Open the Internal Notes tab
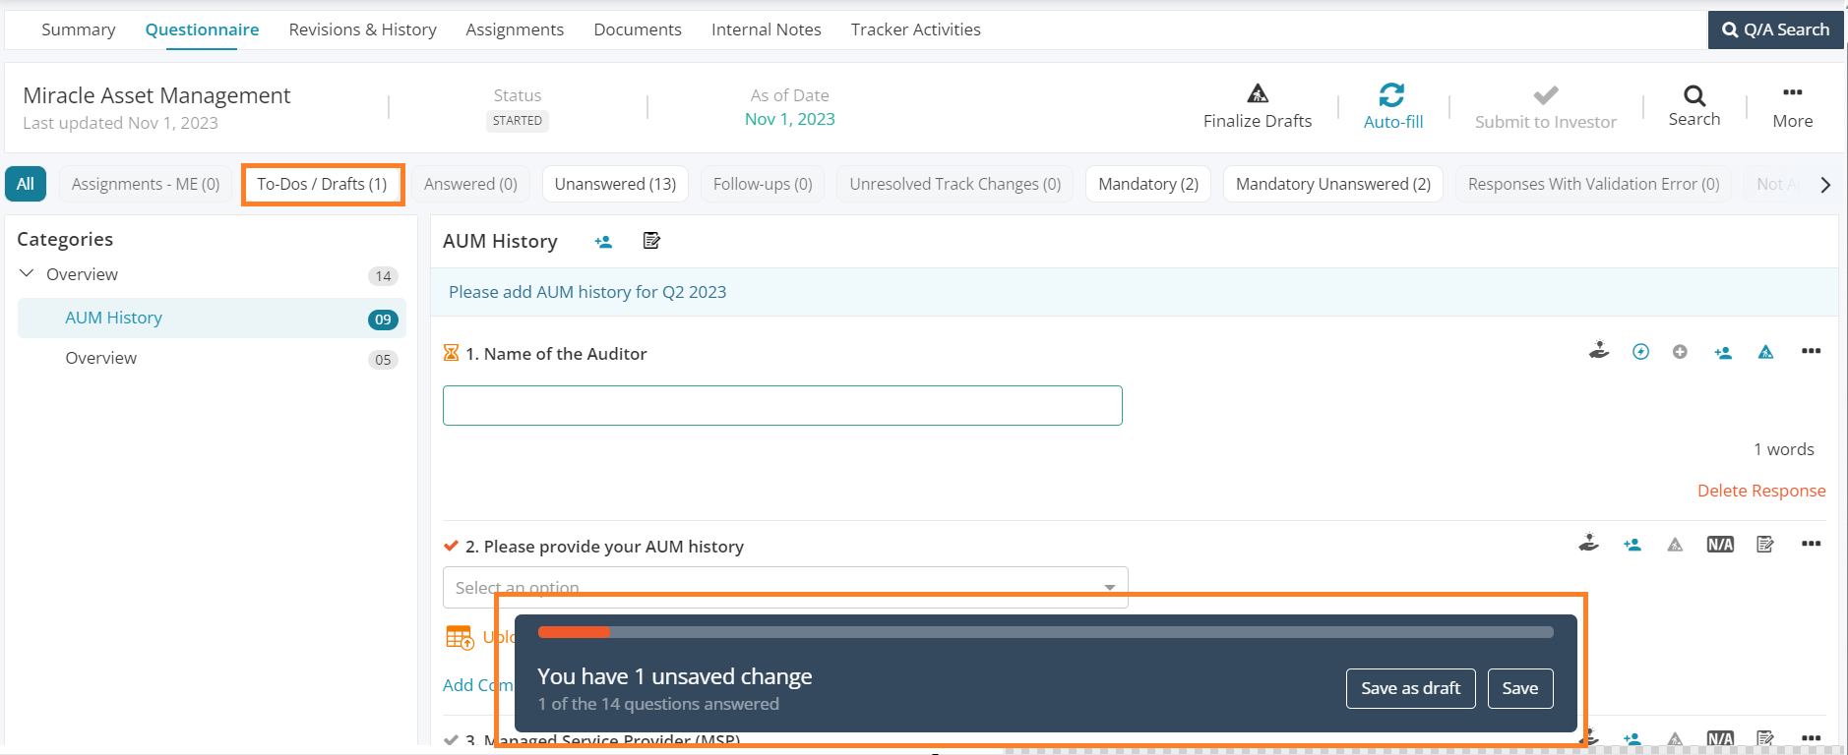The width and height of the screenshot is (1848, 755). [x=767, y=29]
